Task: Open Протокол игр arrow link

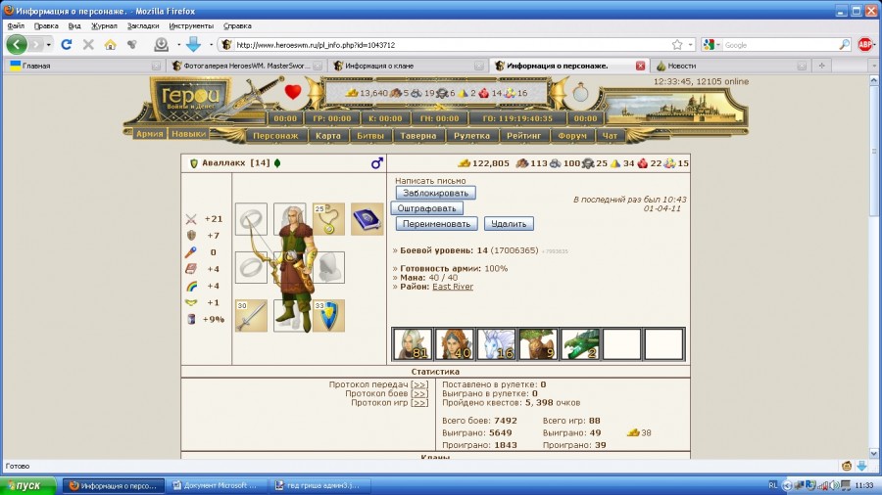Action: [x=419, y=402]
